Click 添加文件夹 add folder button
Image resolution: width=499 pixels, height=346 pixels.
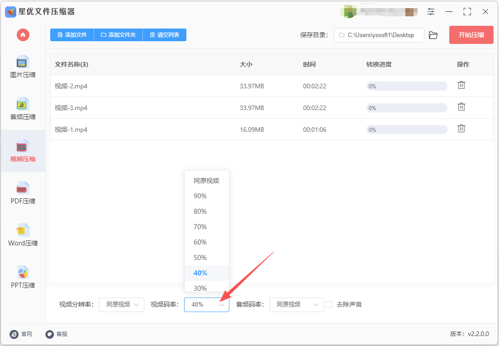click(x=119, y=35)
